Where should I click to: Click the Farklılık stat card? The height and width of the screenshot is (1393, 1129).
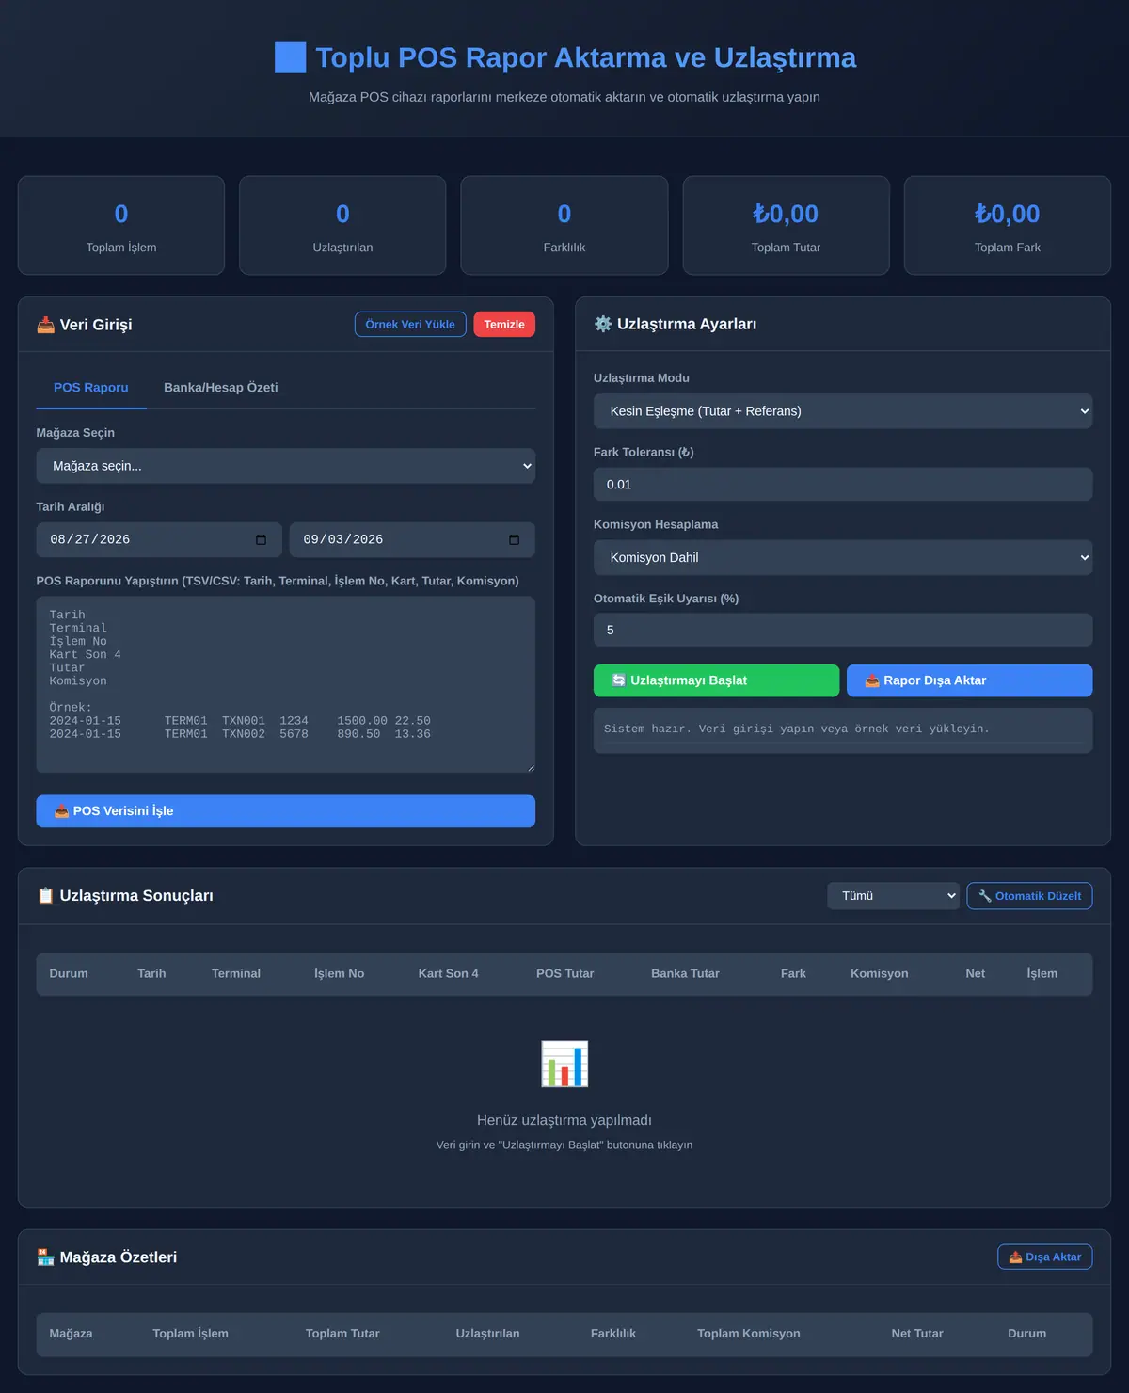(564, 226)
